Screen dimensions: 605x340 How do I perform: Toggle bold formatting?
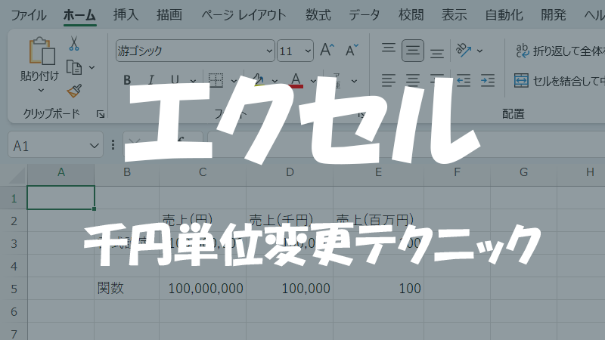(127, 80)
